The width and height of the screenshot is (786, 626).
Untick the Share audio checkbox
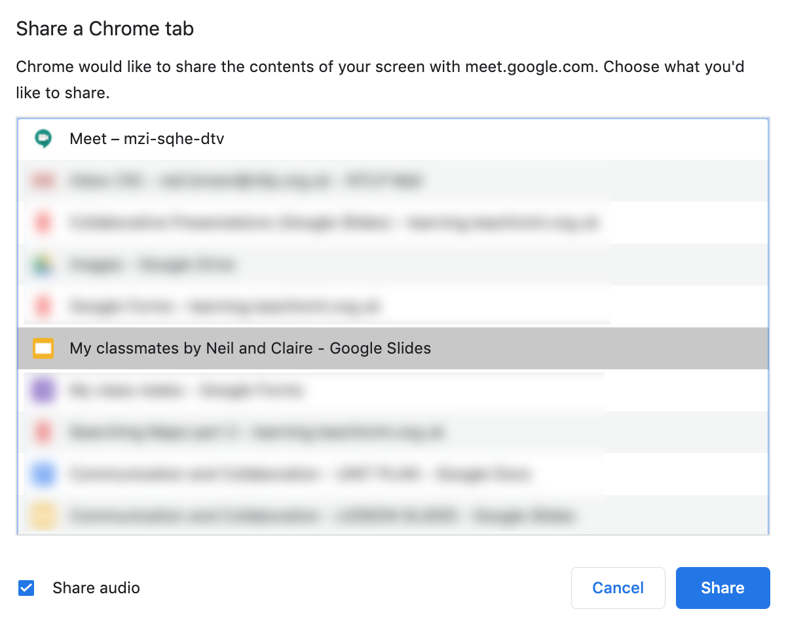26,588
